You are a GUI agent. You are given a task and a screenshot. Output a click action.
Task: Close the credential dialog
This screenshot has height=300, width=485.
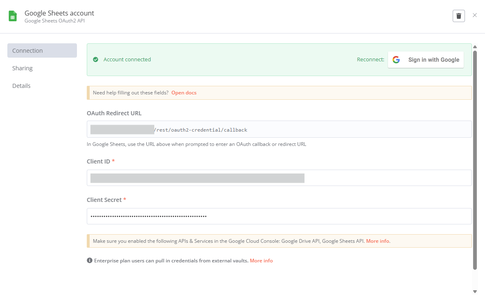(x=475, y=15)
